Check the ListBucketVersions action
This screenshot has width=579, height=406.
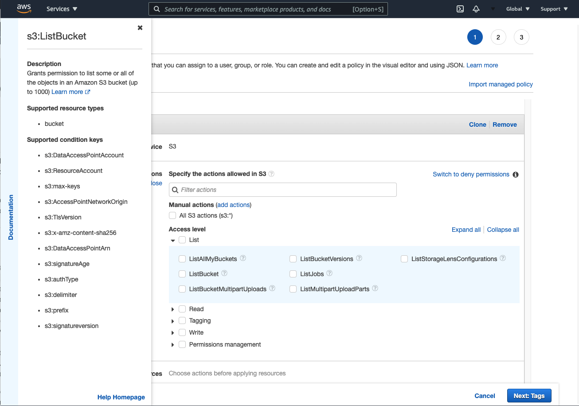[293, 258]
